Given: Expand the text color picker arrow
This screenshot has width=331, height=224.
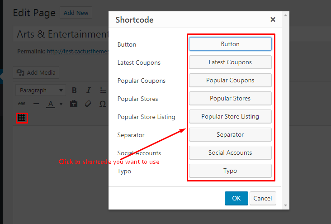Looking at the screenshot, I should (x=61, y=104).
